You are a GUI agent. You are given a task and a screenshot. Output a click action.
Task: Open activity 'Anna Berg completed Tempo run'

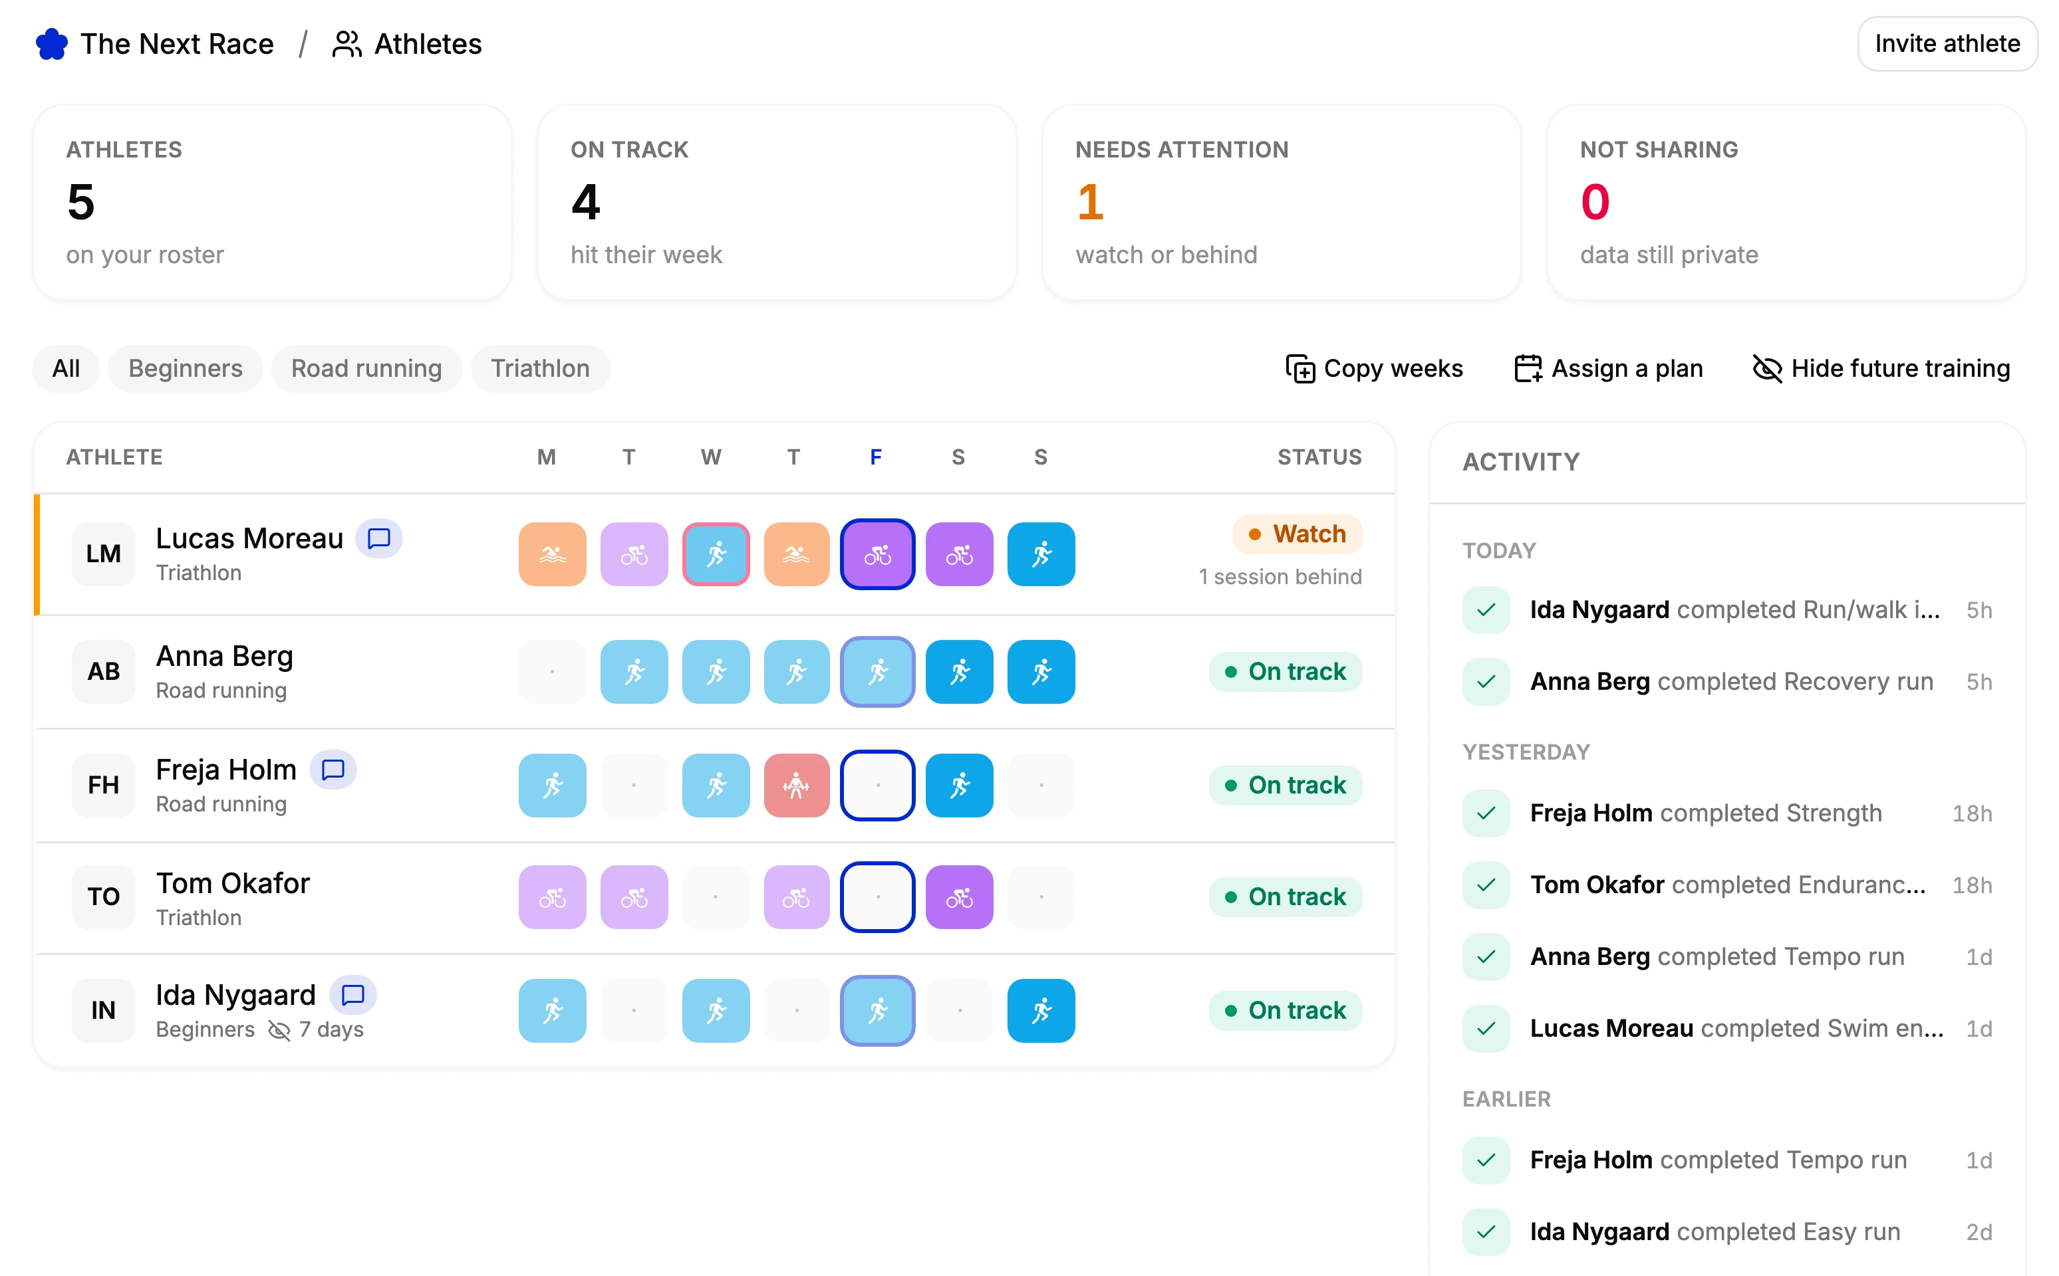pos(1727,957)
